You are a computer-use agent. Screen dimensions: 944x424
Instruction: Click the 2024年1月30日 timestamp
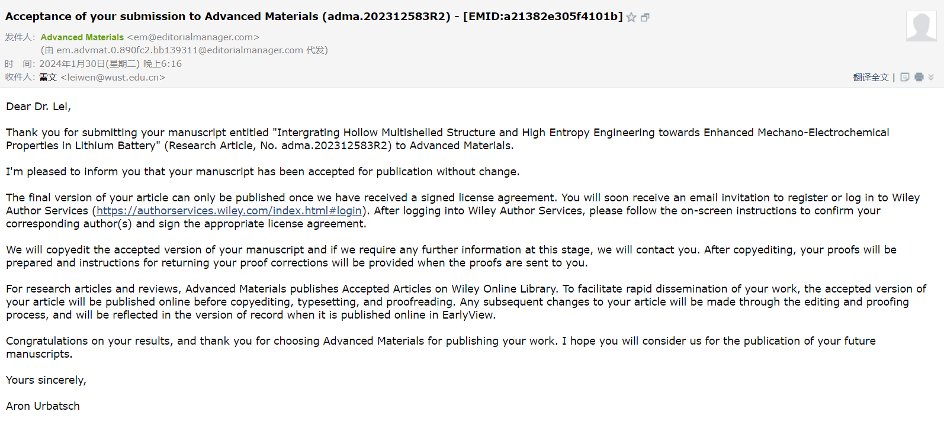110,64
